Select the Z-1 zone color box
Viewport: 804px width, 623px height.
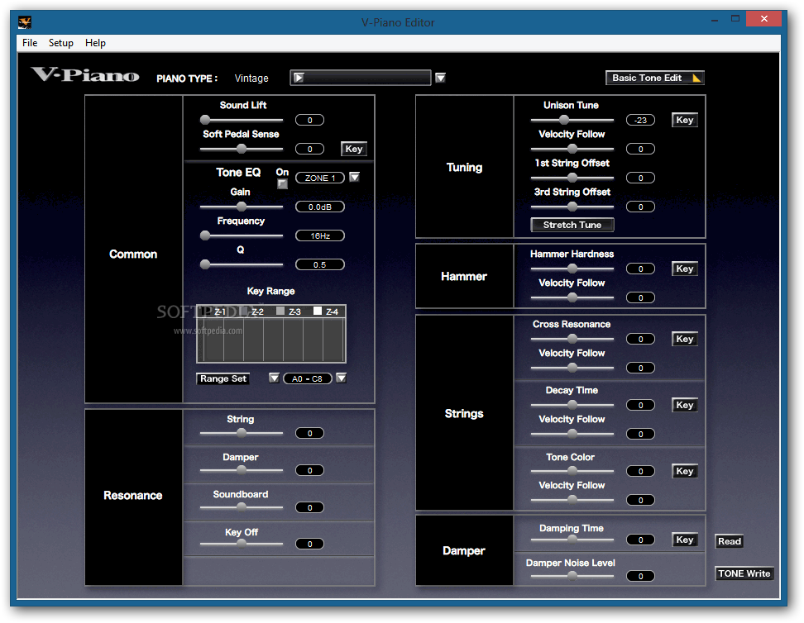[206, 311]
